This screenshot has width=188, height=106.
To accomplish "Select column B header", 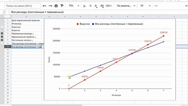I will 49,16.
